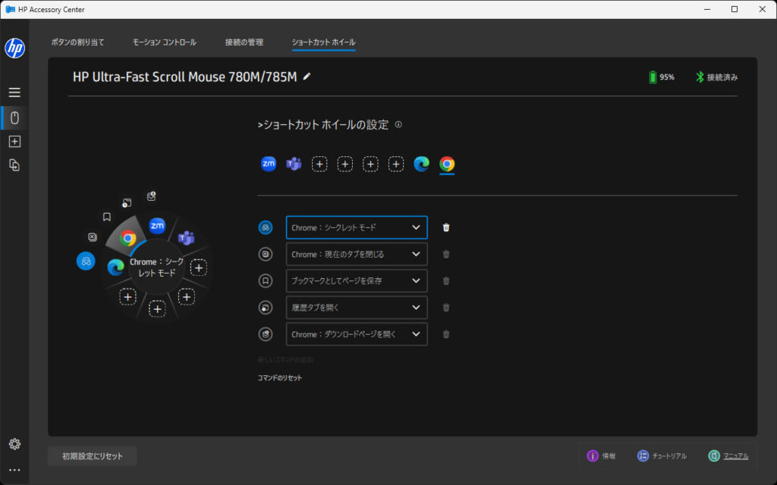Screen dimensions: 777x485
Task: Expand the 履歴タブを開く dropdown
Action: point(357,308)
